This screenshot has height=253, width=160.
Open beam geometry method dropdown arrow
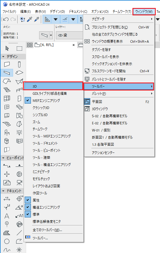[51, 35]
